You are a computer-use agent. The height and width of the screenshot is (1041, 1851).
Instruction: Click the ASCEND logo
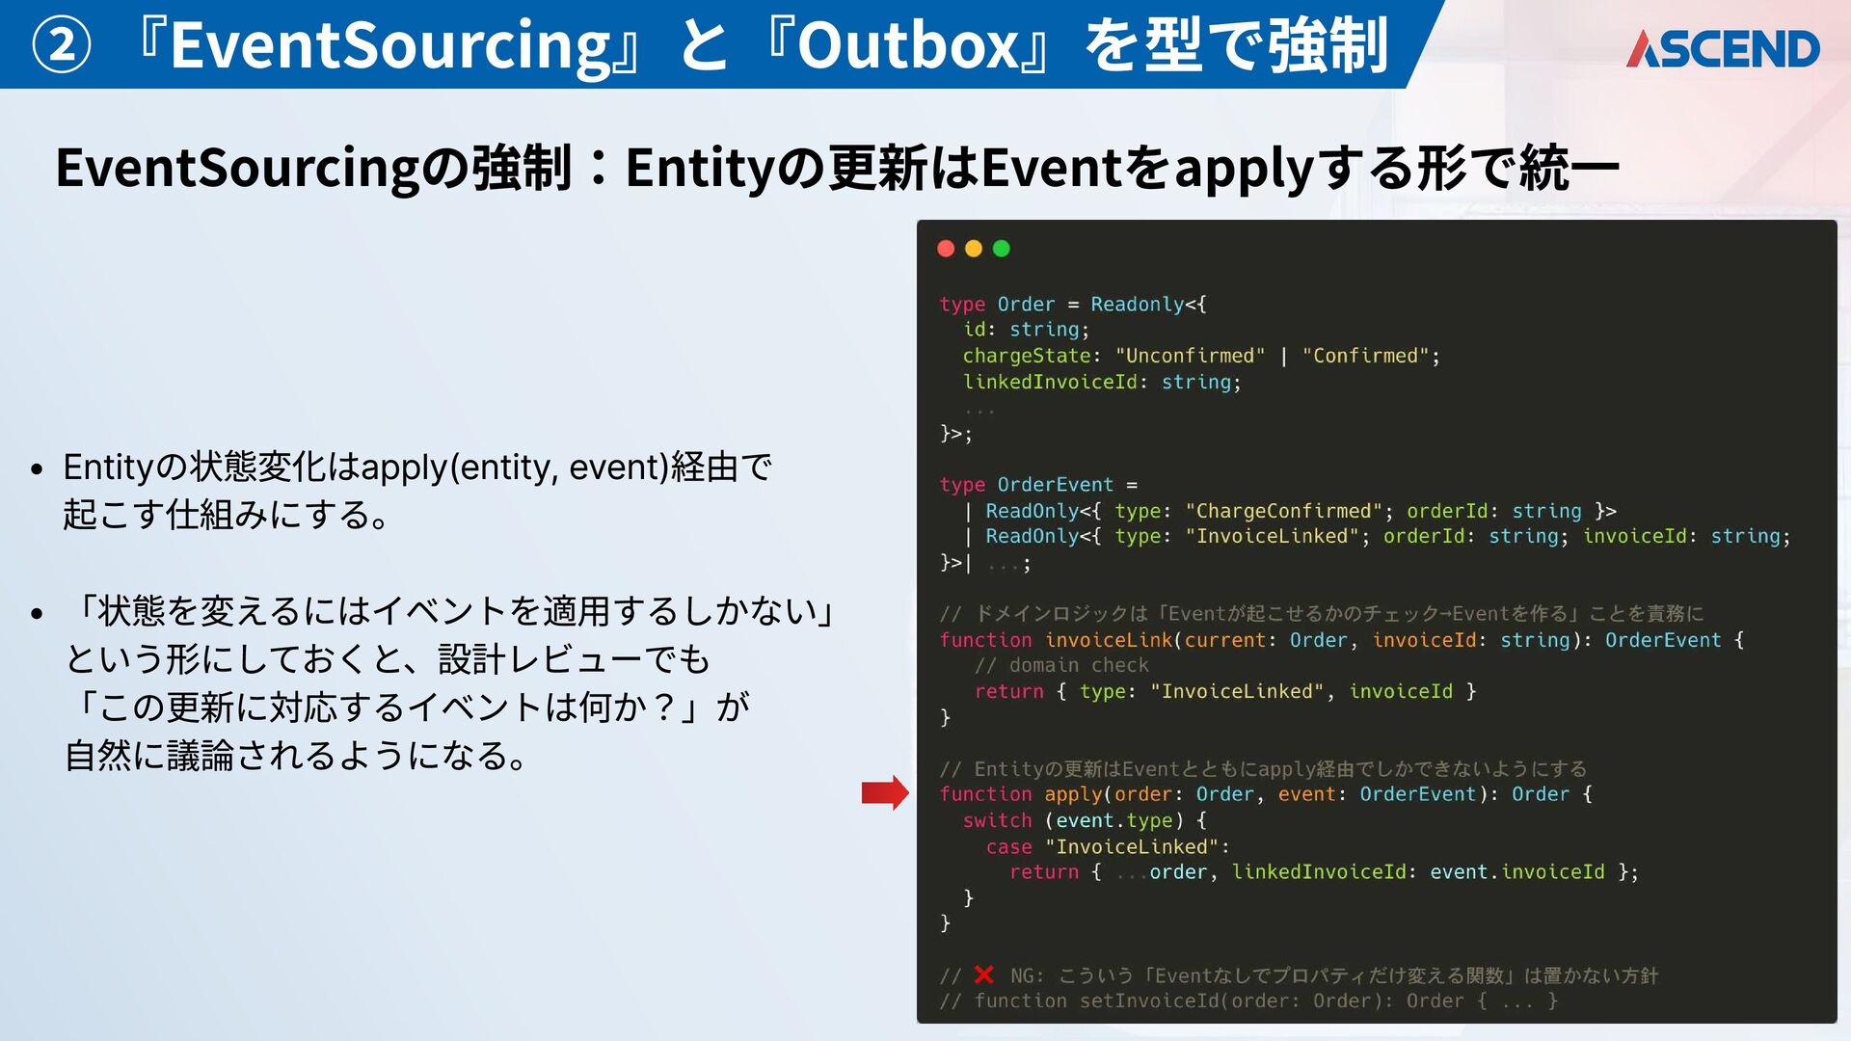pos(1723,48)
